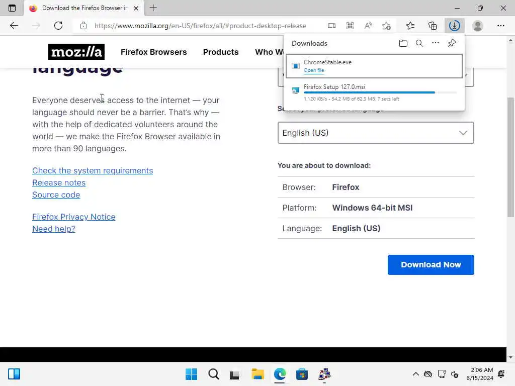The image size is (515, 386).
Task: Click the Edge icon on taskbar
Action: click(x=280, y=374)
